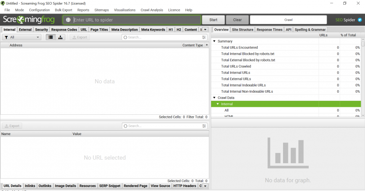Open the Inlinks bottom tab

coord(30,186)
